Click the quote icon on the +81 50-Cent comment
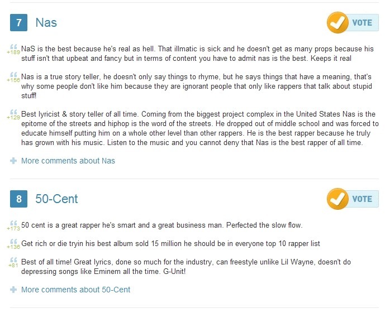 pyautogui.click(x=13, y=259)
